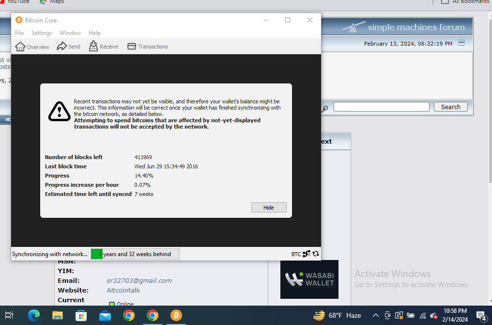Open the File menu
Viewport: 492px width, 325px height.
tap(19, 32)
